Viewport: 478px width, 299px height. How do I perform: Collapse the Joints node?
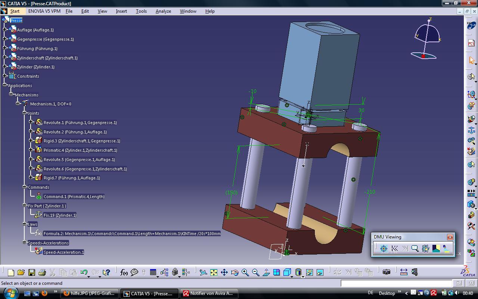[x=25, y=113]
